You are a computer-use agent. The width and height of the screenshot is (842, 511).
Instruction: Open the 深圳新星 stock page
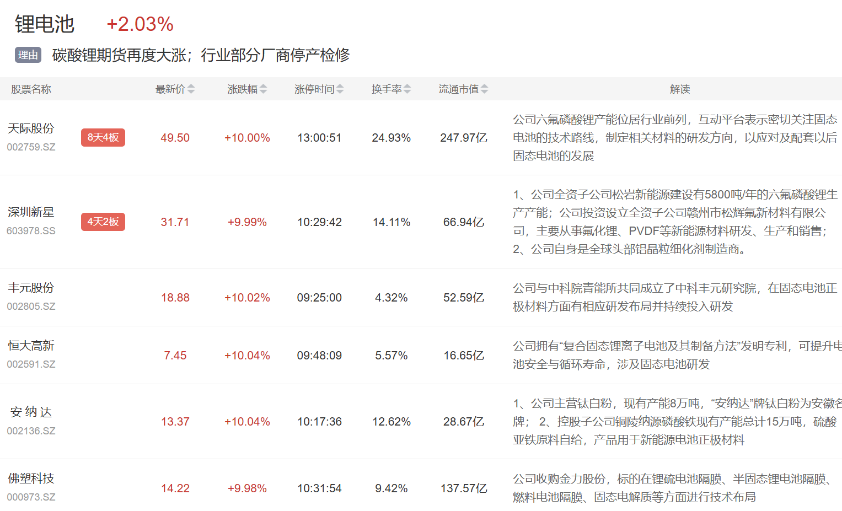click(31, 212)
